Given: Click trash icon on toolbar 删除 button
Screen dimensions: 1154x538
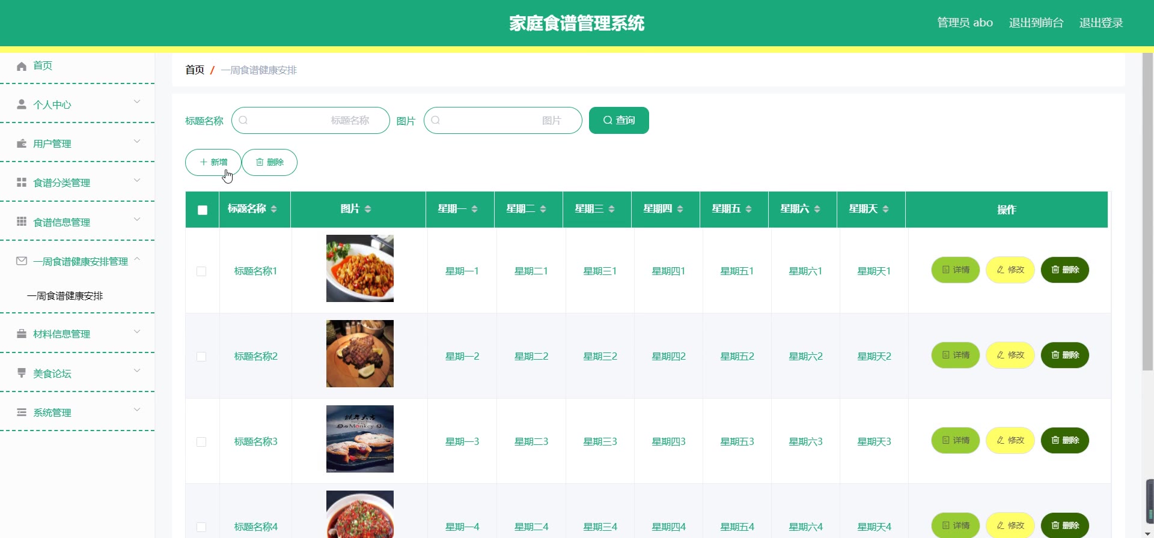Looking at the screenshot, I should [x=260, y=162].
